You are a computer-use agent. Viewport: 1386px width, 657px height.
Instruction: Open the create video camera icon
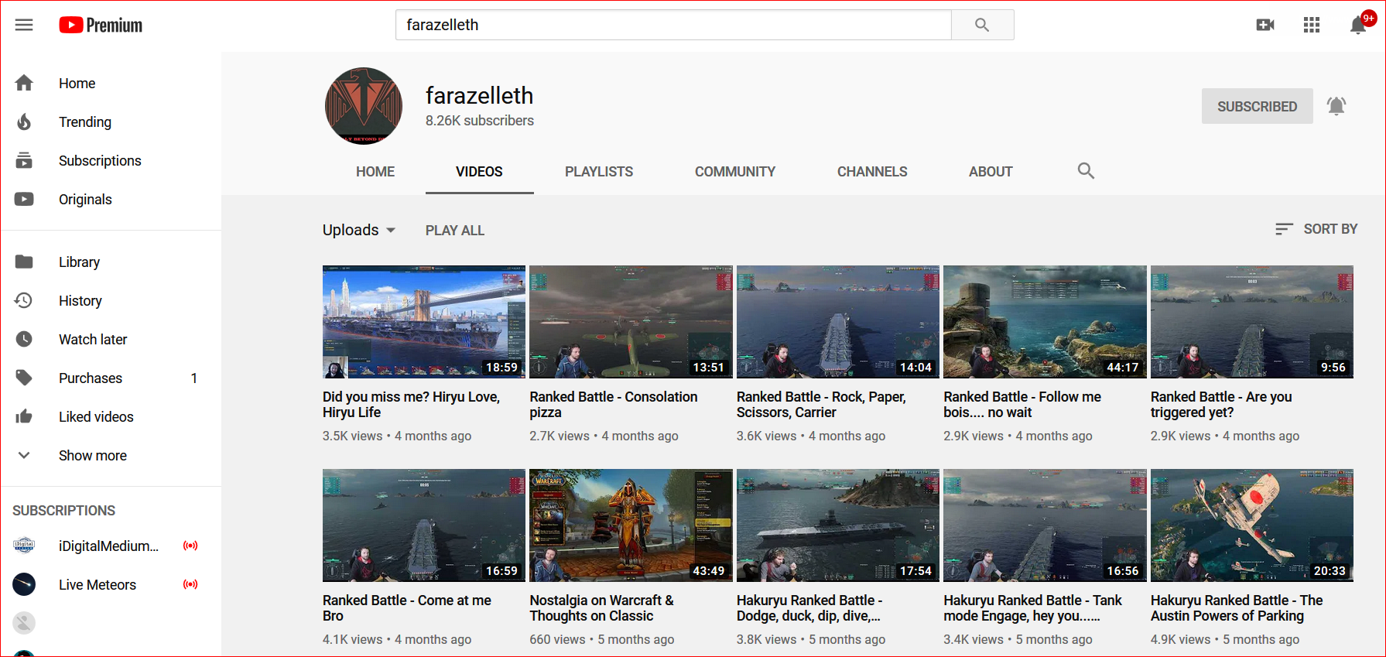(x=1265, y=26)
